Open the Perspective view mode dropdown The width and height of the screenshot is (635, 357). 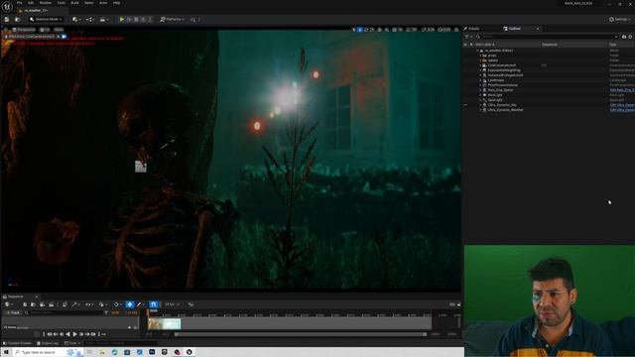pyautogui.click(x=24, y=30)
